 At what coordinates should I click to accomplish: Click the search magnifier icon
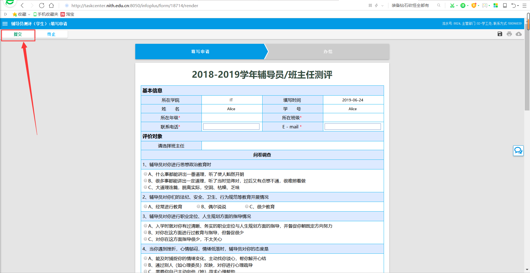coord(439,5)
